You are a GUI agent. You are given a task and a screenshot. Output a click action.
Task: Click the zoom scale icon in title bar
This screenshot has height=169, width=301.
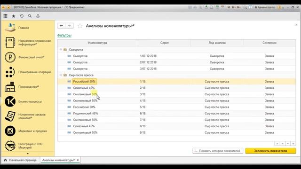pos(245,8)
